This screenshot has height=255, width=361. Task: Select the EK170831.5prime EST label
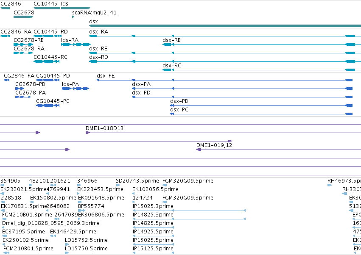(x=24, y=206)
